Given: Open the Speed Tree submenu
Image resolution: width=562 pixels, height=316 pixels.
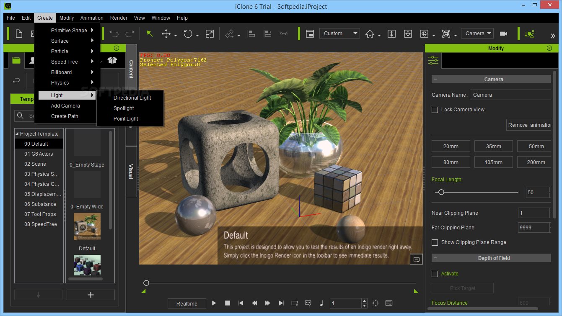Looking at the screenshot, I should pyautogui.click(x=67, y=62).
